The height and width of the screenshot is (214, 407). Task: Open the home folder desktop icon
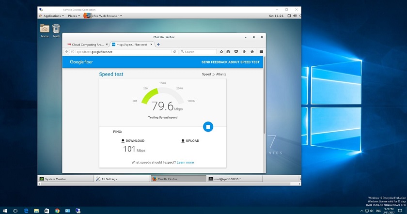coord(45,30)
